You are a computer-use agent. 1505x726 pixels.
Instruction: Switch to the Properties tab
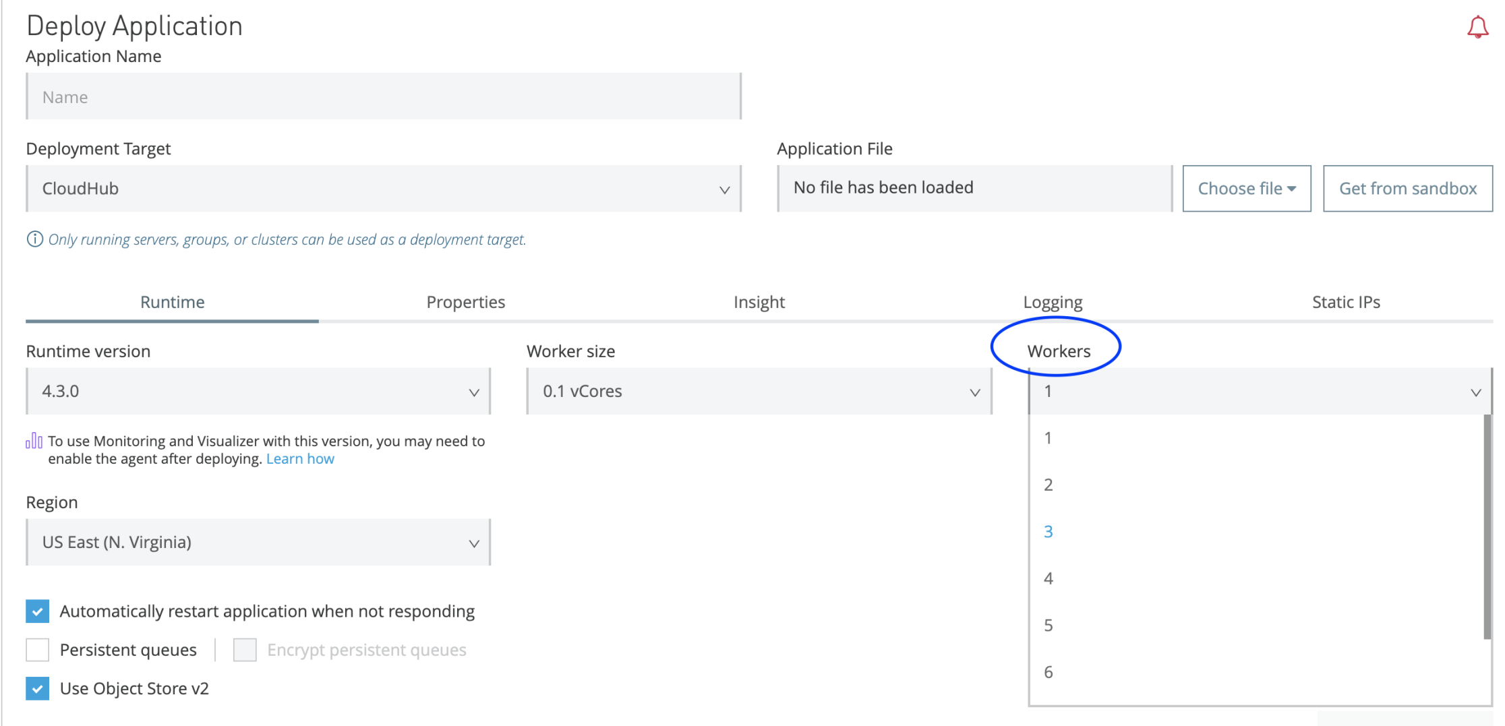pos(465,303)
